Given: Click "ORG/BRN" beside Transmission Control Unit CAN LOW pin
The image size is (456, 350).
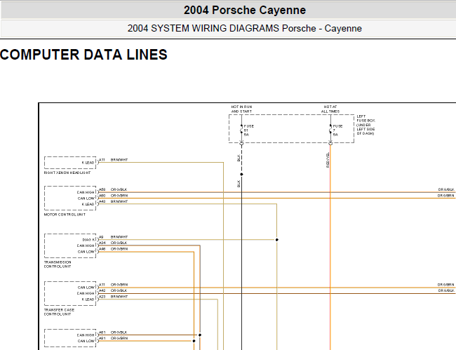Looking at the screenshot, I should coord(119,249).
